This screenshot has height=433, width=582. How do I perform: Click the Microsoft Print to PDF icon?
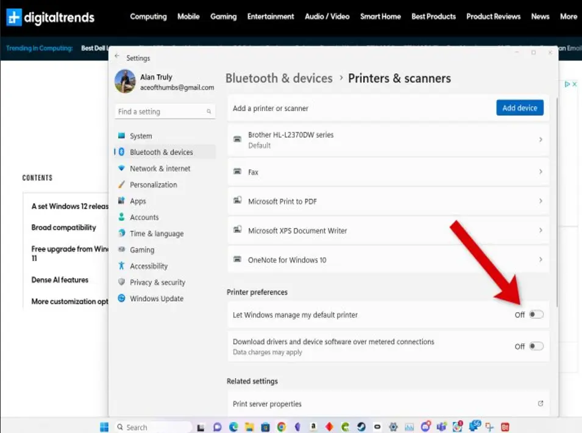click(238, 201)
